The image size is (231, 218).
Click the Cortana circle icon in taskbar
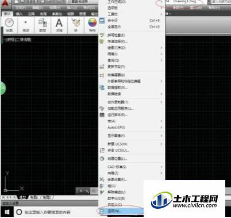19,212
